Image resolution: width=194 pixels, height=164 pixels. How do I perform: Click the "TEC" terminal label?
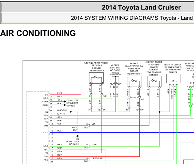coord(46,150)
